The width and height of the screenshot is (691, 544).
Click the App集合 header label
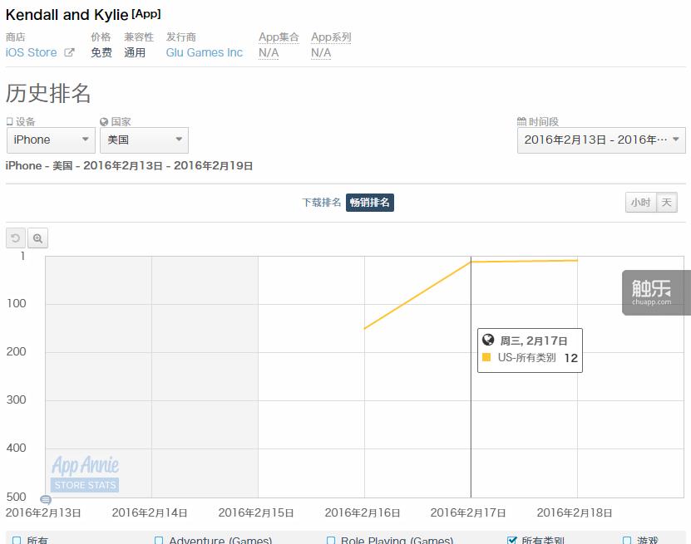[x=279, y=37]
